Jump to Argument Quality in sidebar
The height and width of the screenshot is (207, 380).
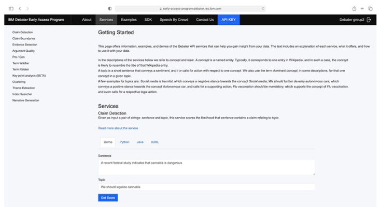point(23,51)
